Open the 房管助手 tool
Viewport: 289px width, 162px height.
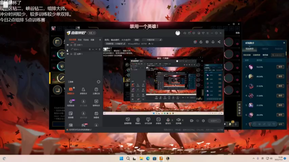[83, 91]
